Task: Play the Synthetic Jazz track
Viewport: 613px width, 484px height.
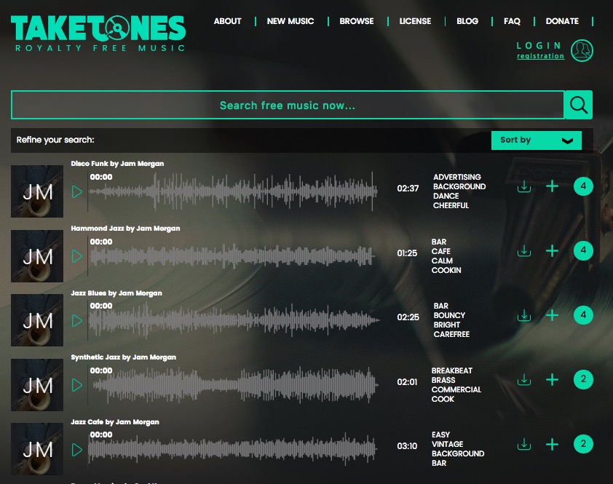Action: coord(77,385)
